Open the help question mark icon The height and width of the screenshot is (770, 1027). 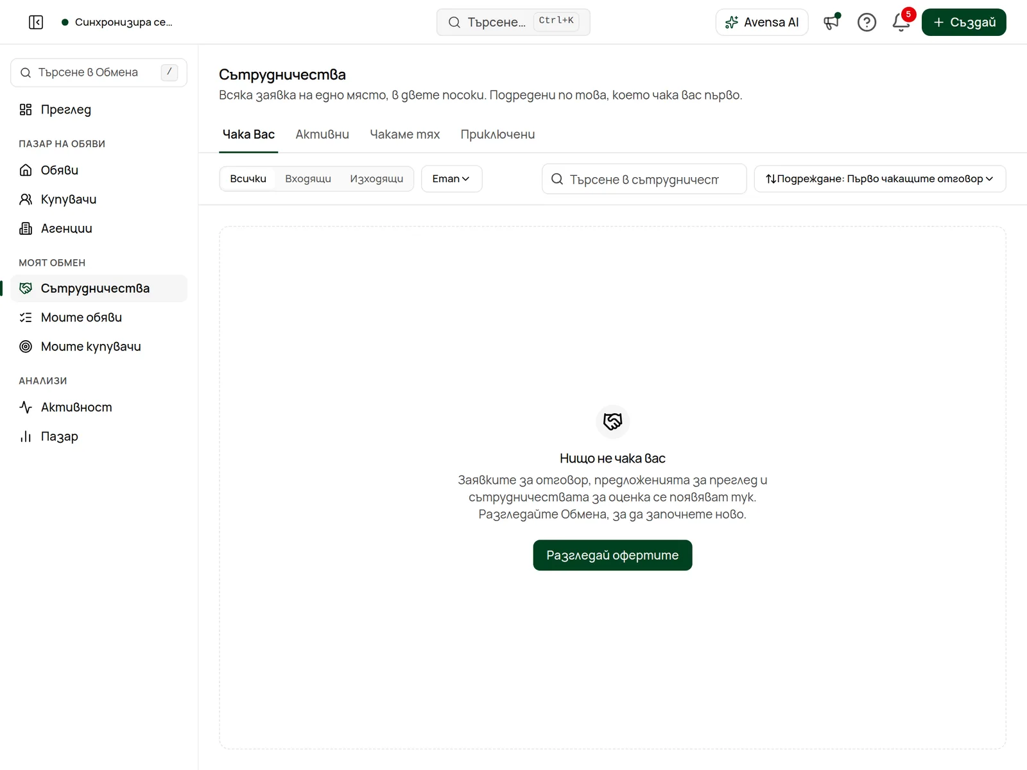click(x=867, y=22)
